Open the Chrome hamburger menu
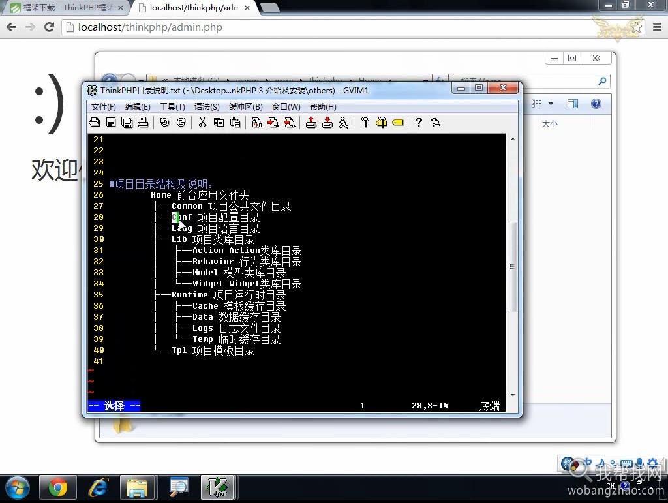Image resolution: width=668 pixels, height=503 pixels. tap(658, 27)
